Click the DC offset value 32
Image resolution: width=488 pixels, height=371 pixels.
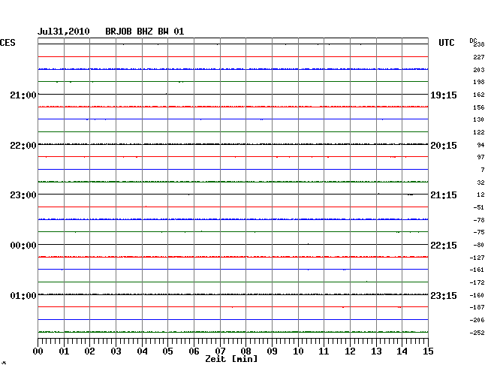480,182
